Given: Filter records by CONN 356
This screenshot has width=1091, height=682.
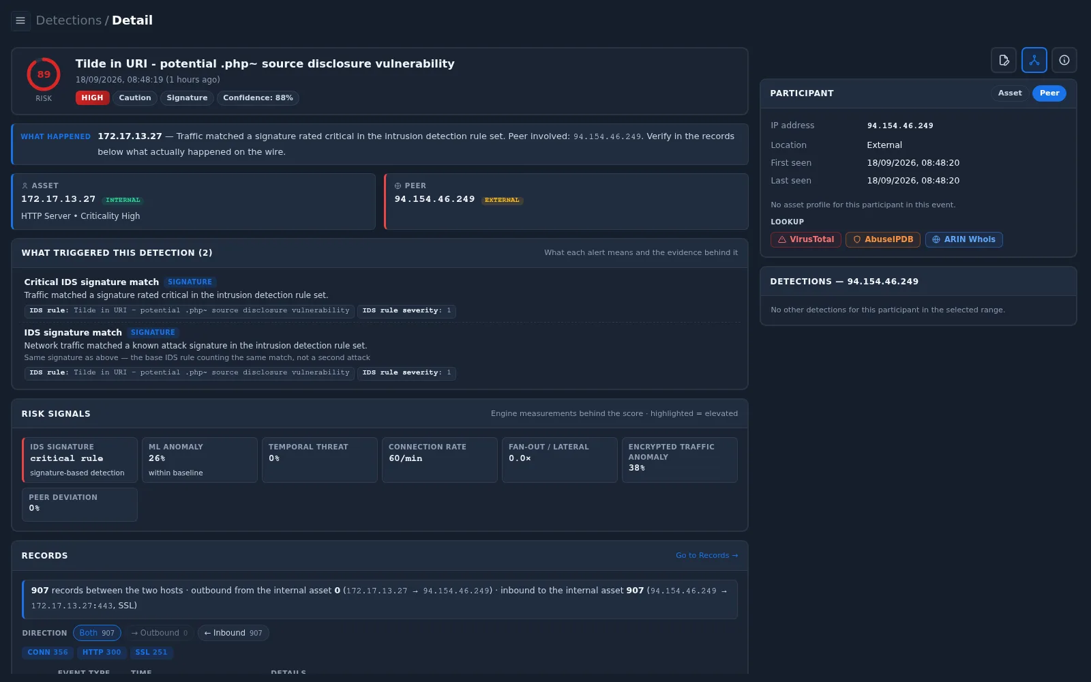Looking at the screenshot, I should coord(48,653).
